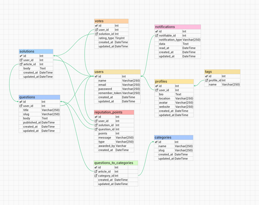Click the key icon of questions_to_categories id row
This screenshot has height=205, width=259.
tap(96, 167)
